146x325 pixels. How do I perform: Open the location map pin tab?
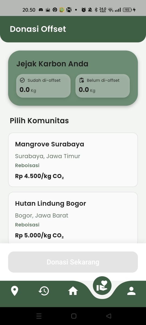coord(14,291)
